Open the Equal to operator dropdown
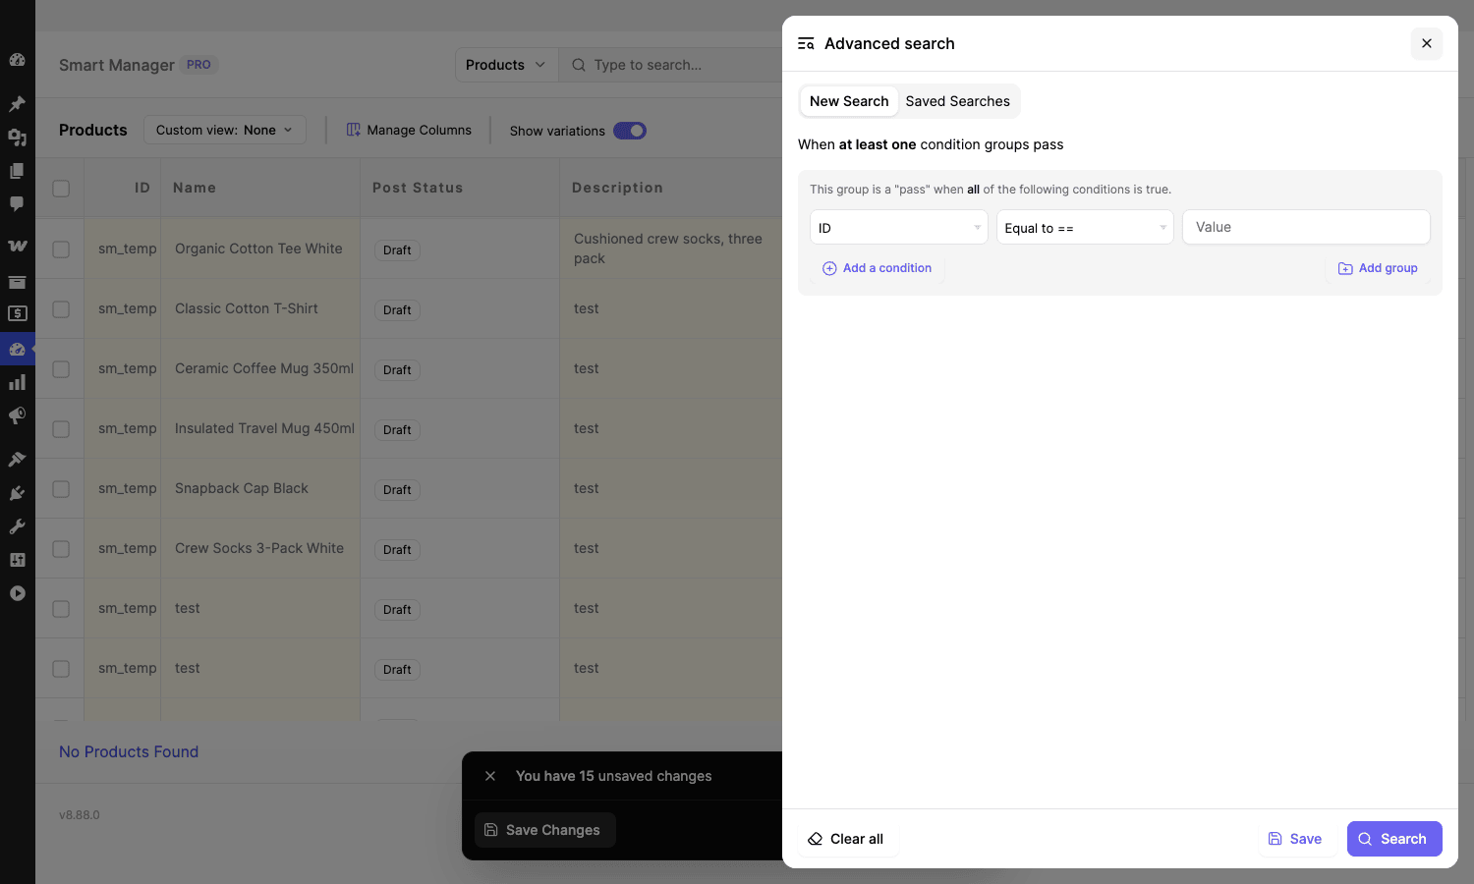 (1085, 228)
